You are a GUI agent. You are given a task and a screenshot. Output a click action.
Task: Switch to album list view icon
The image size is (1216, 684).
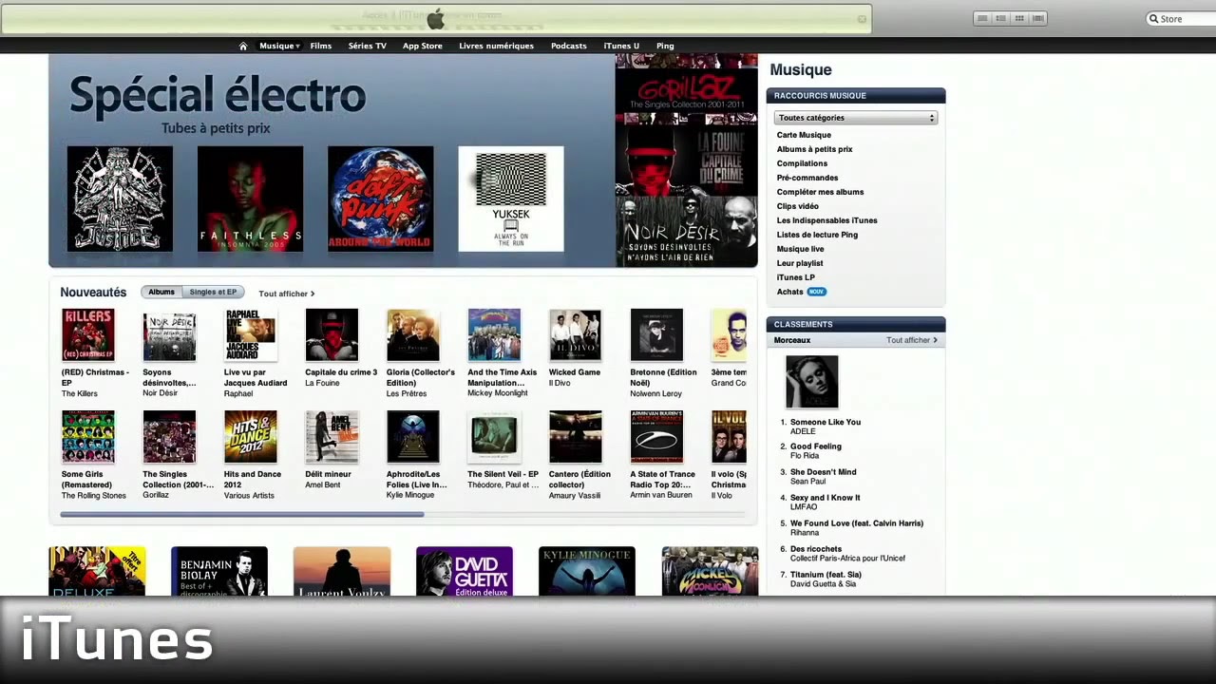pos(1000,18)
